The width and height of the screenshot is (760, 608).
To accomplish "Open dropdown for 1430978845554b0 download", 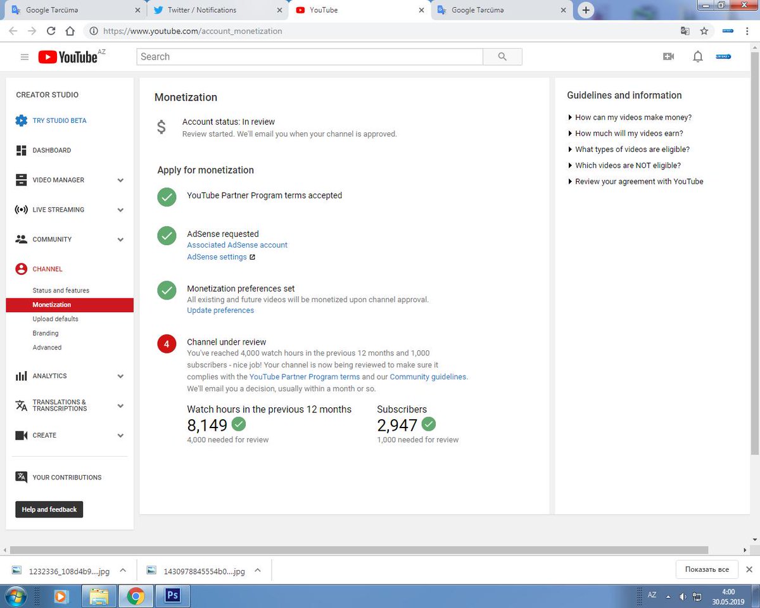I will coord(258,570).
